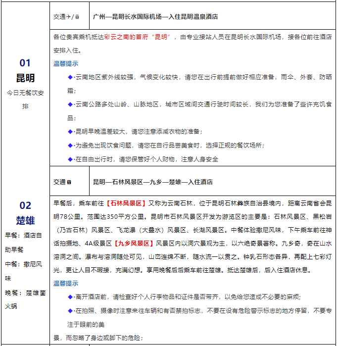Click the diamond bullet before 在自由出行时
This screenshot has height=346, width=337.
tap(70, 159)
